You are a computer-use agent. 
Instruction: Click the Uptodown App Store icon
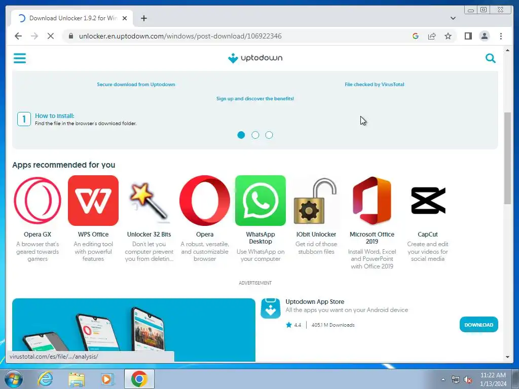pyautogui.click(x=271, y=308)
